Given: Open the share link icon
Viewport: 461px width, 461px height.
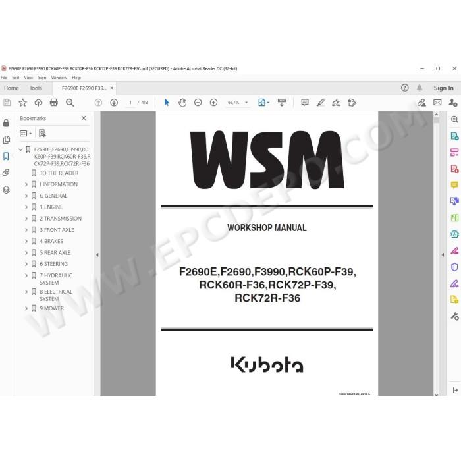Looking at the screenshot, I should pos(421,103).
